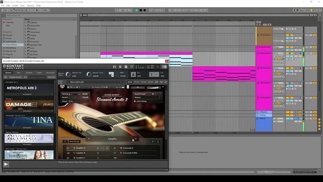Click the library refresh icon in Kontakt
This screenshot has width=323, height=182.
point(6,77)
